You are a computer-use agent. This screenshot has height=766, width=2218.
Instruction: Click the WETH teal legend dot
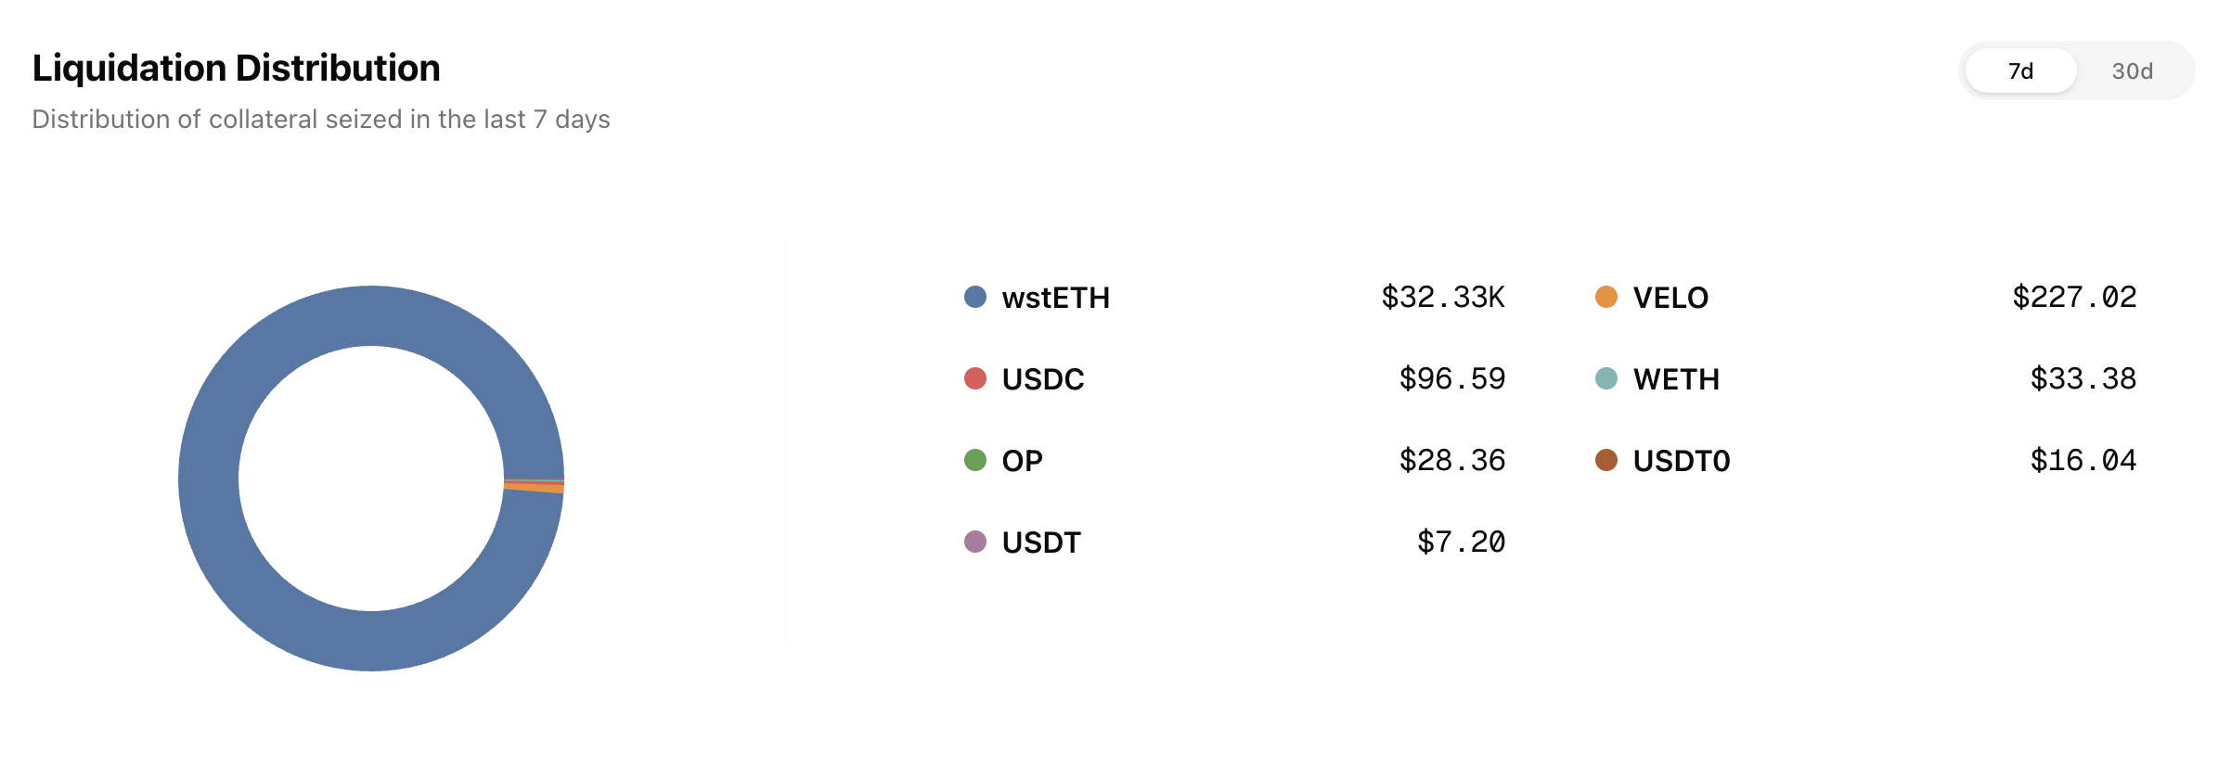click(x=1605, y=378)
